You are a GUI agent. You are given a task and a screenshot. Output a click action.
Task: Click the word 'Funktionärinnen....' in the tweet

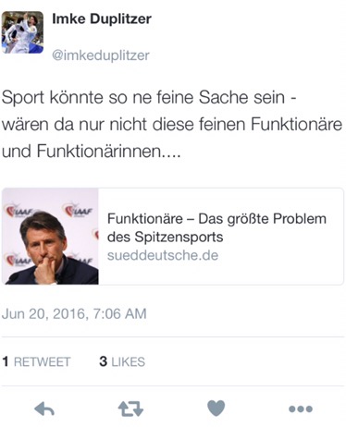108,152
